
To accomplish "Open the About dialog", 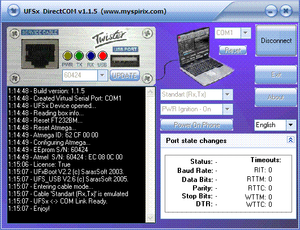I will point(276,97).
